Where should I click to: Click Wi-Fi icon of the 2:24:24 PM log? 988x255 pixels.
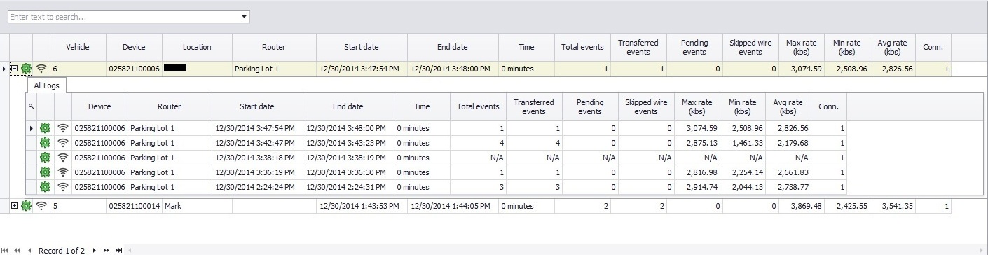click(x=63, y=187)
